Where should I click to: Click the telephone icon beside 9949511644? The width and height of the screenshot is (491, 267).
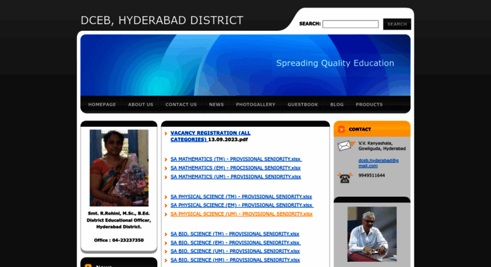345,177
